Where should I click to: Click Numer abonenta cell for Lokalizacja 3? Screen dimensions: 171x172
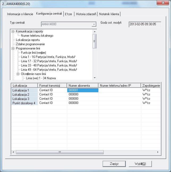click(83, 99)
